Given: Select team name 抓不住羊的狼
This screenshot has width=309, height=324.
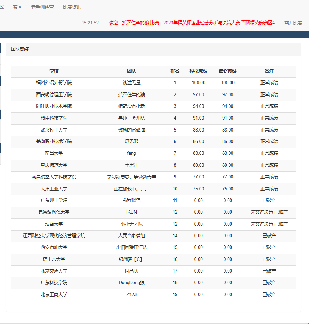Looking at the screenshot, I should point(132,94).
